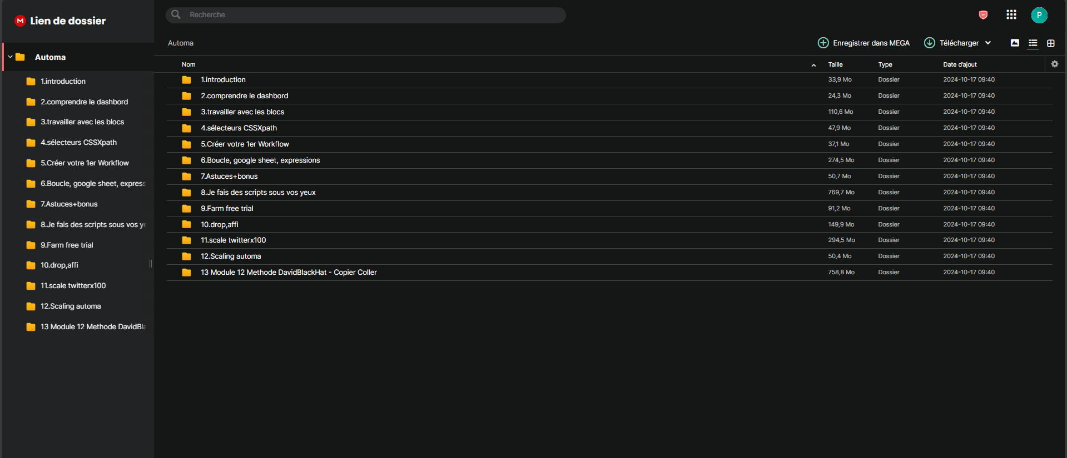Click the sidebar resize handle
Viewport: 1067px width, 458px height.
[151, 264]
